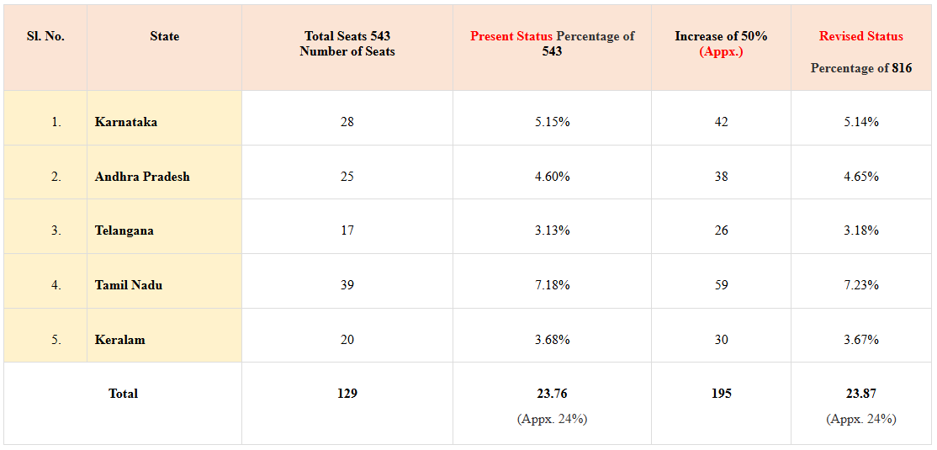
Task: Select the total revised percentage 23.87
Action: coord(861,394)
